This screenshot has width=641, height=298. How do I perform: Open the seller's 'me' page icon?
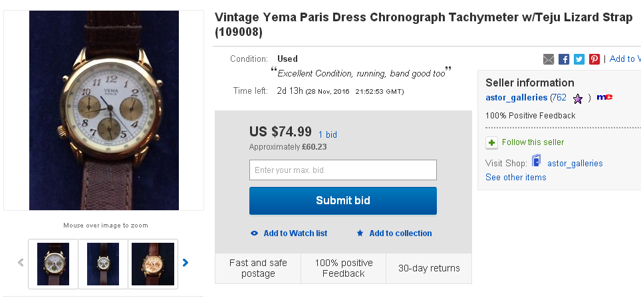coord(604,97)
